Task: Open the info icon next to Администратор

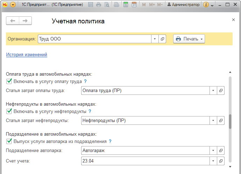Action: coord(206,5)
